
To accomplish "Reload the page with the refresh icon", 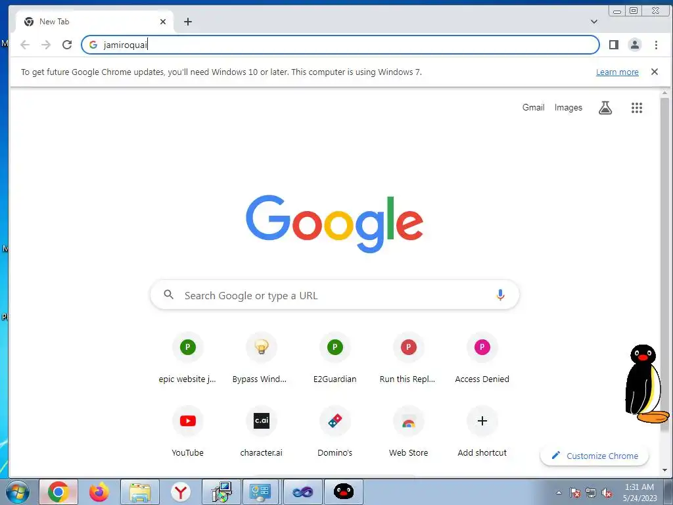I will point(67,45).
